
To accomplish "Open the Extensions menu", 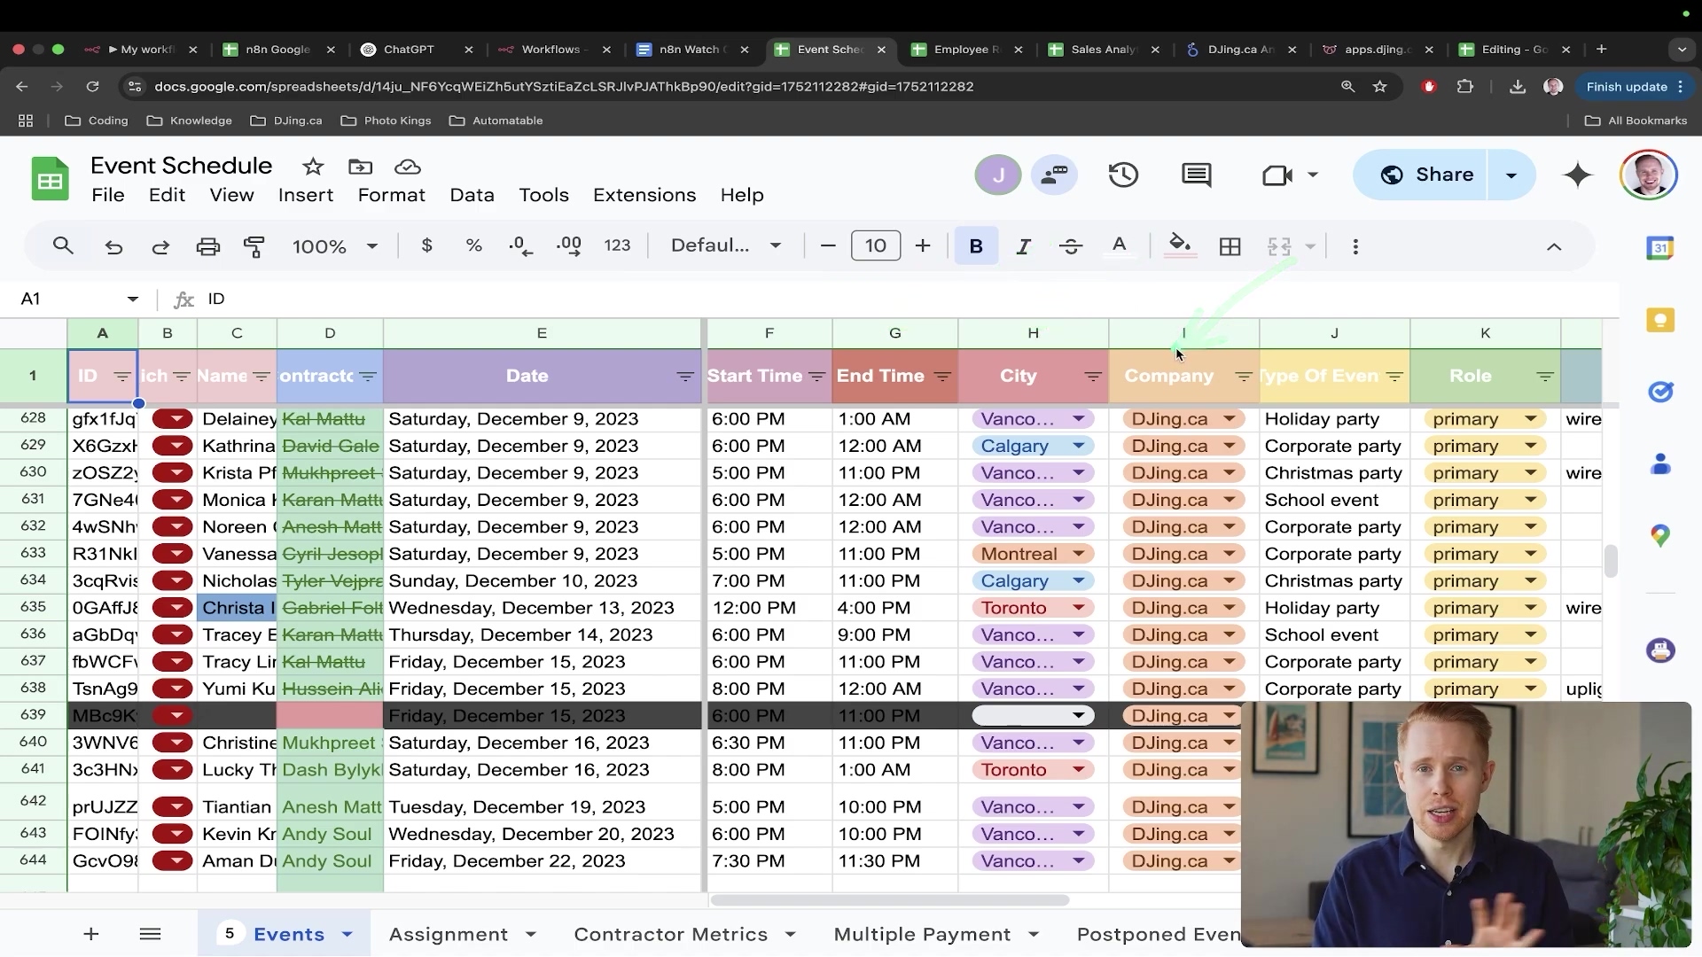I will coord(644,195).
